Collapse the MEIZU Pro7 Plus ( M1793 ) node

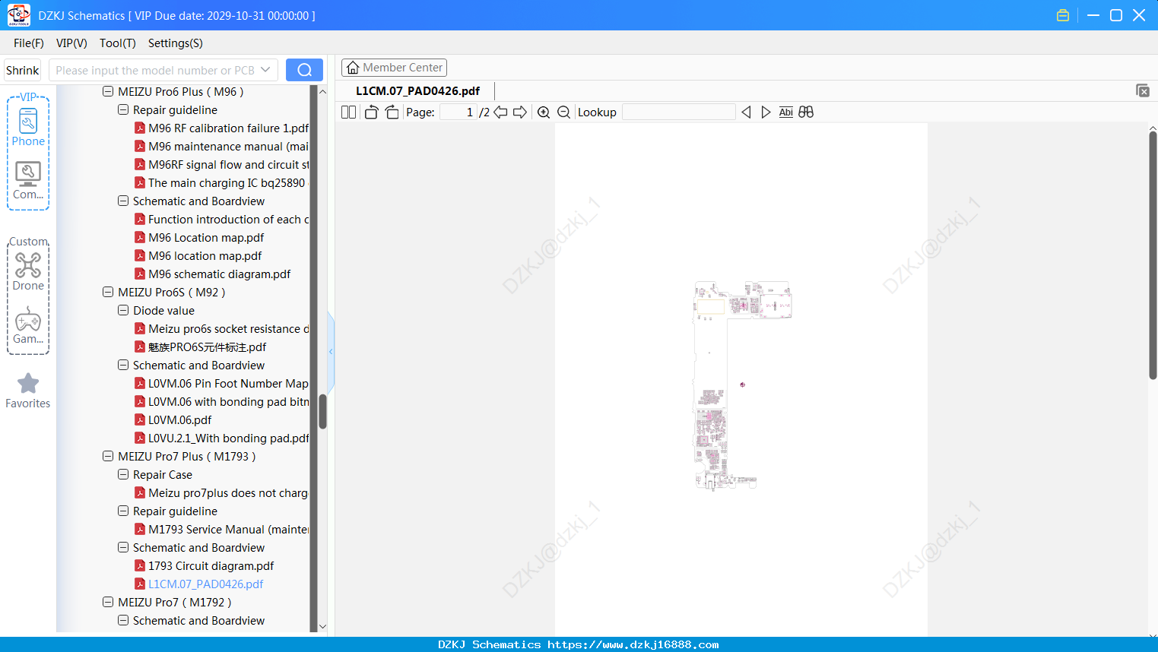pyautogui.click(x=108, y=457)
